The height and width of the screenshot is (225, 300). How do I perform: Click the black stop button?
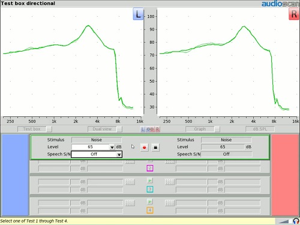[x=155, y=148]
